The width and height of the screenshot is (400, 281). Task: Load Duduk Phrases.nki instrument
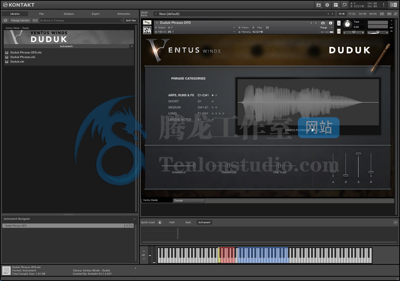(x=23, y=57)
